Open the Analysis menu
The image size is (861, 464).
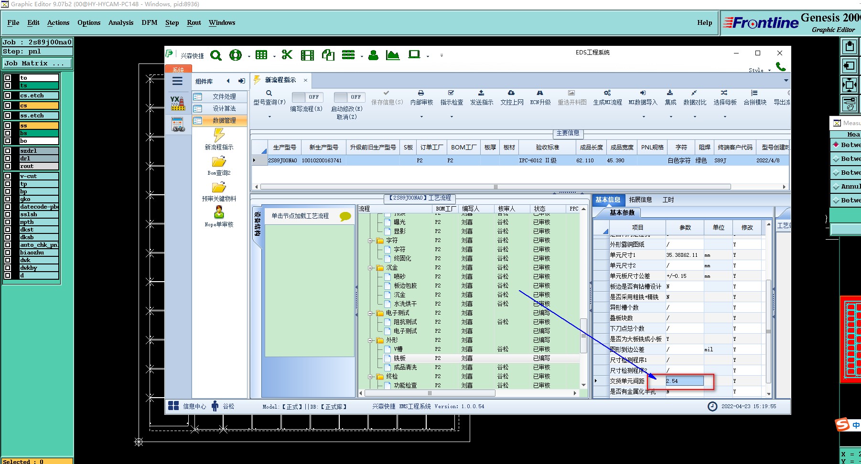tap(121, 22)
